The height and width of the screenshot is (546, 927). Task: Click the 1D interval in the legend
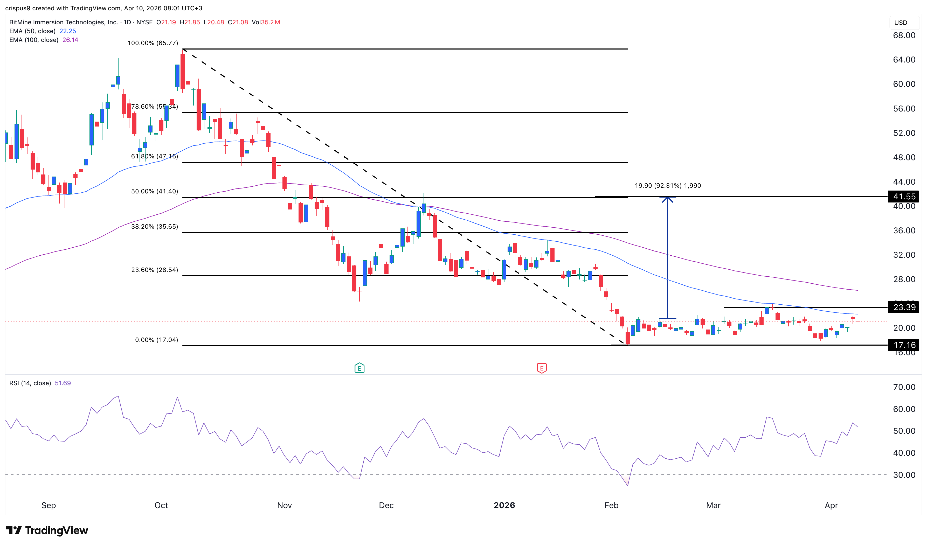127,23
